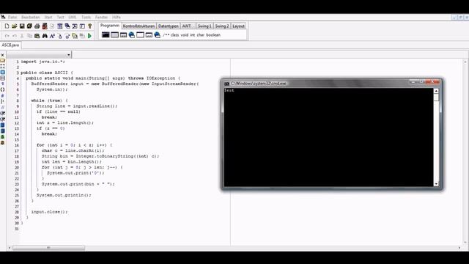This screenshot has width=469, height=264.
Task: Select the second globe JApplet icon
Action: [157, 35]
